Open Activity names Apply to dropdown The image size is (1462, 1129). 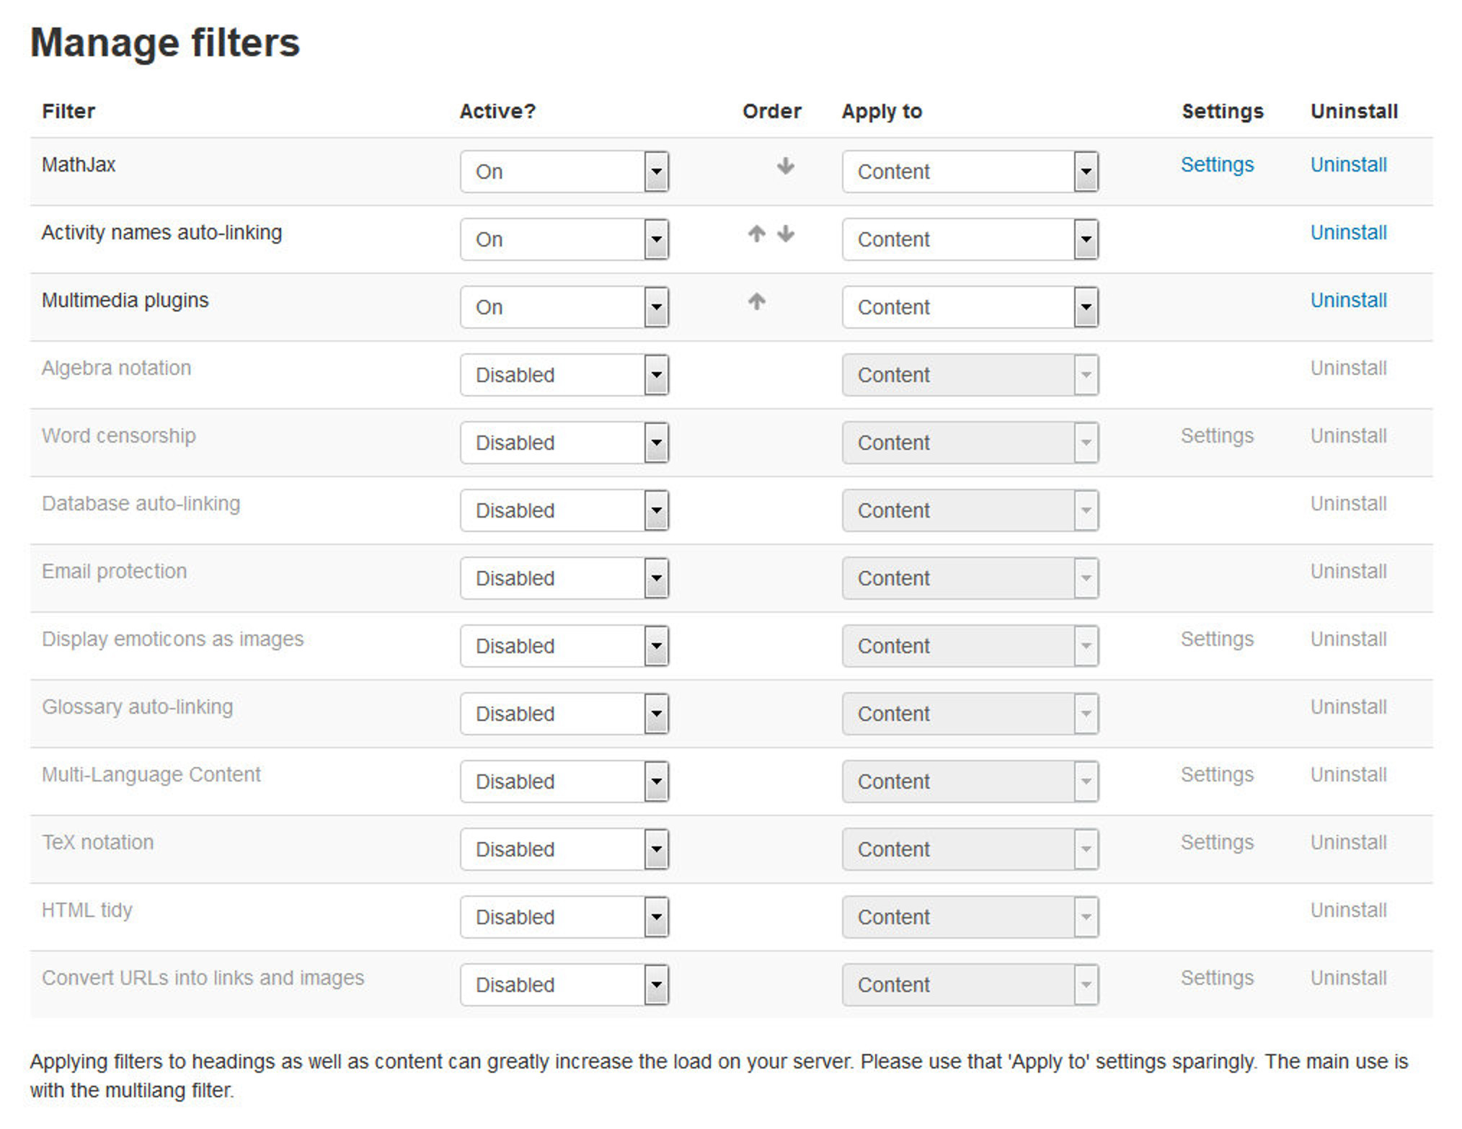click(x=1085, y=239)
